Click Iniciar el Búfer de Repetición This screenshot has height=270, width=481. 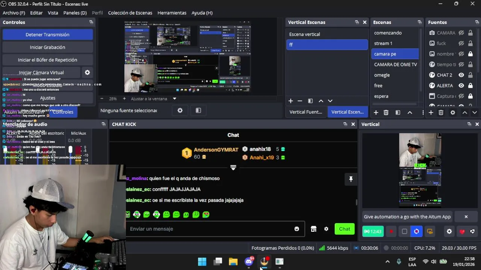[47, 60]
